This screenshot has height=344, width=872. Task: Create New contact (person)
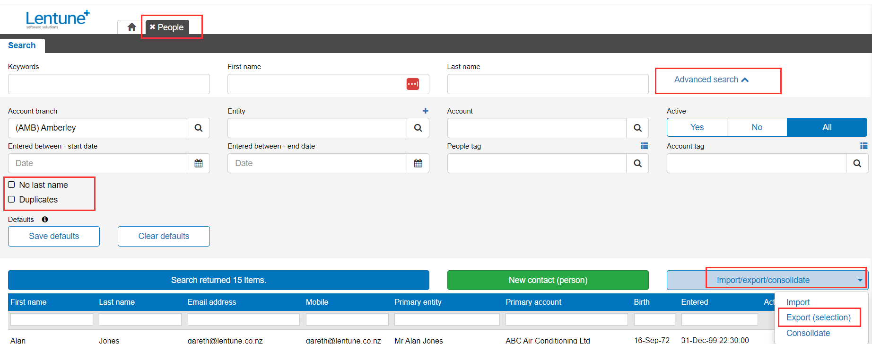(548, 280)
